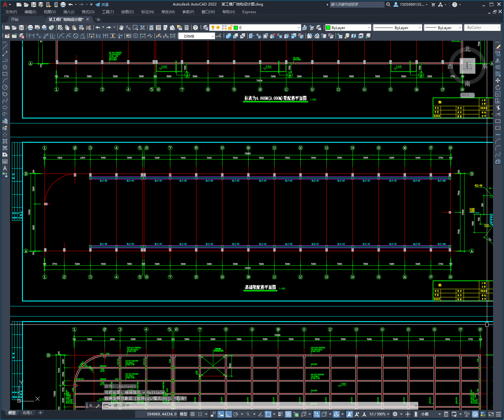Expand the undo history dropdown arrow
504x420 pixels.
(x=103, y=28)
